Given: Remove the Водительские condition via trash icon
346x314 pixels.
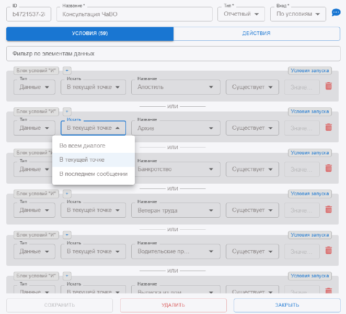Looking at the screenshot, I should point(328,251).
